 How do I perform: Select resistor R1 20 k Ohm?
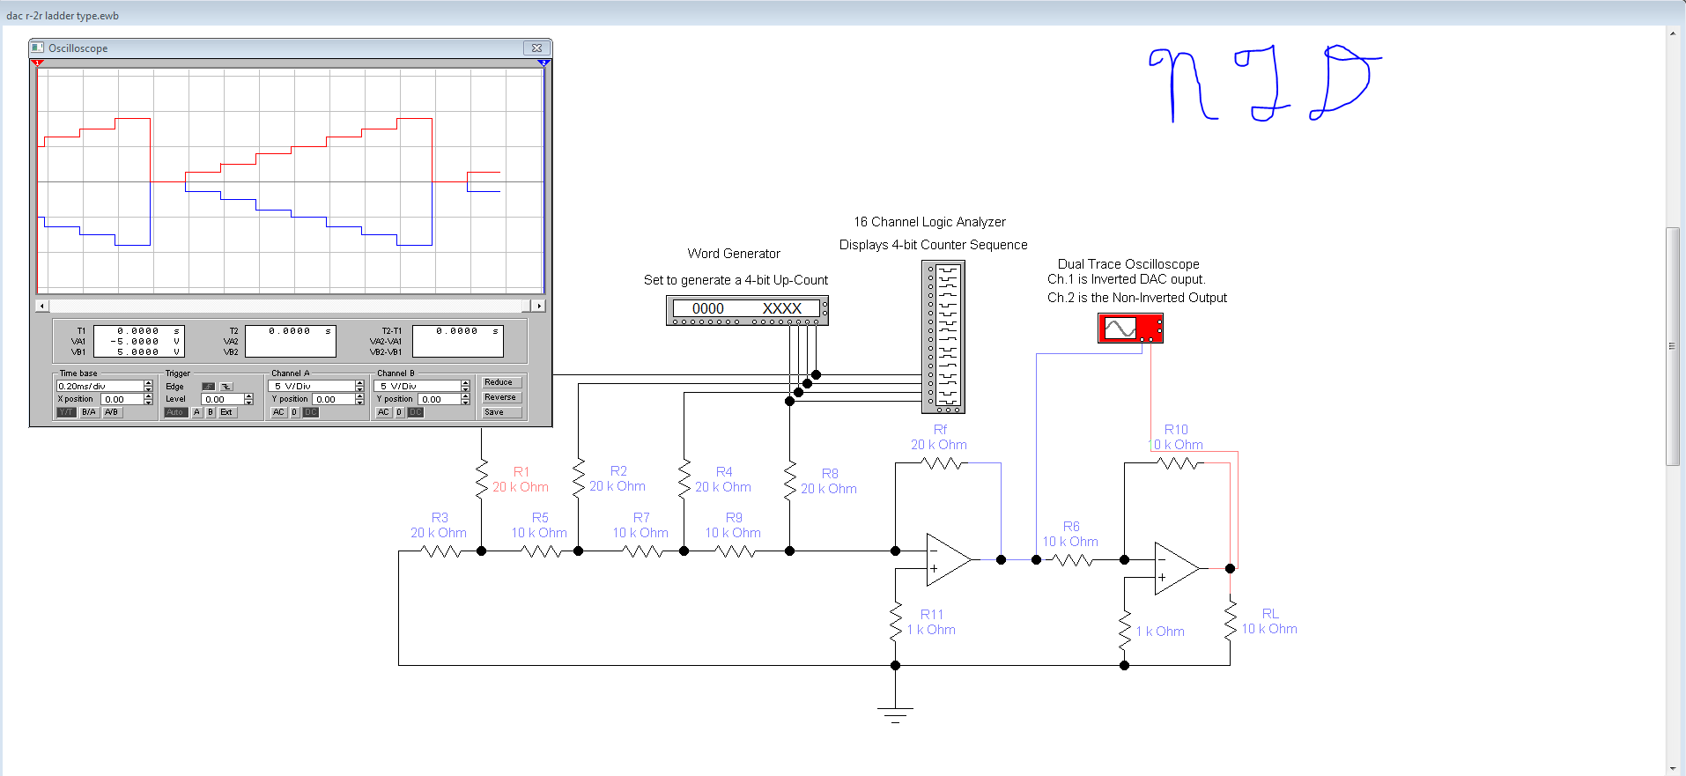coord(482,479)
